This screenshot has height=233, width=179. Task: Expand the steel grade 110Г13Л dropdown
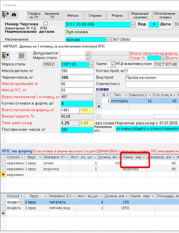(x=91, y=64)
